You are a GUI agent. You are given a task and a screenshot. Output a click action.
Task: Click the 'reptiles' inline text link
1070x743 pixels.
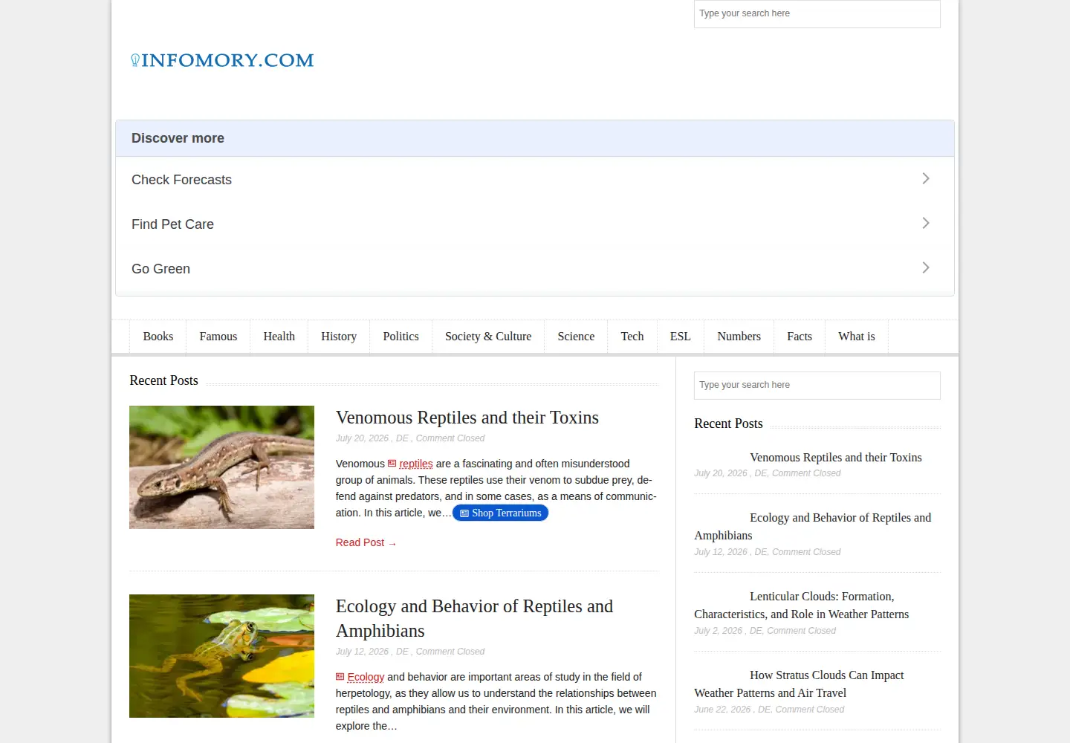tap(416, 464)
